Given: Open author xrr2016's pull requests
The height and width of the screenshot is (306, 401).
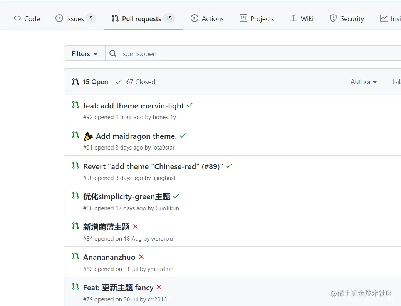Looking at the screenshot, I should pyautogui.click(x=157, y=299).
